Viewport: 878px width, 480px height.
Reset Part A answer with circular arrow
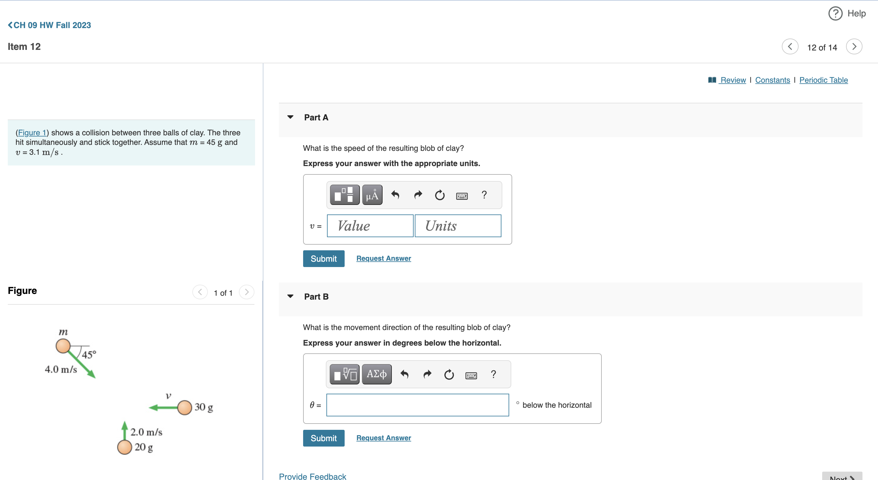[439, 195]
